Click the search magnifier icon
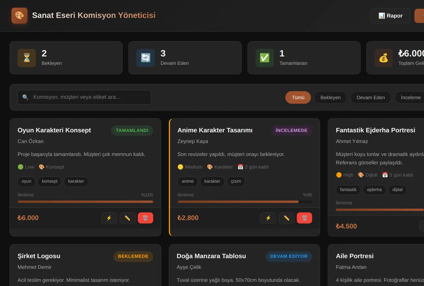This screenshot has height=286, width=424. pos(25,97)
